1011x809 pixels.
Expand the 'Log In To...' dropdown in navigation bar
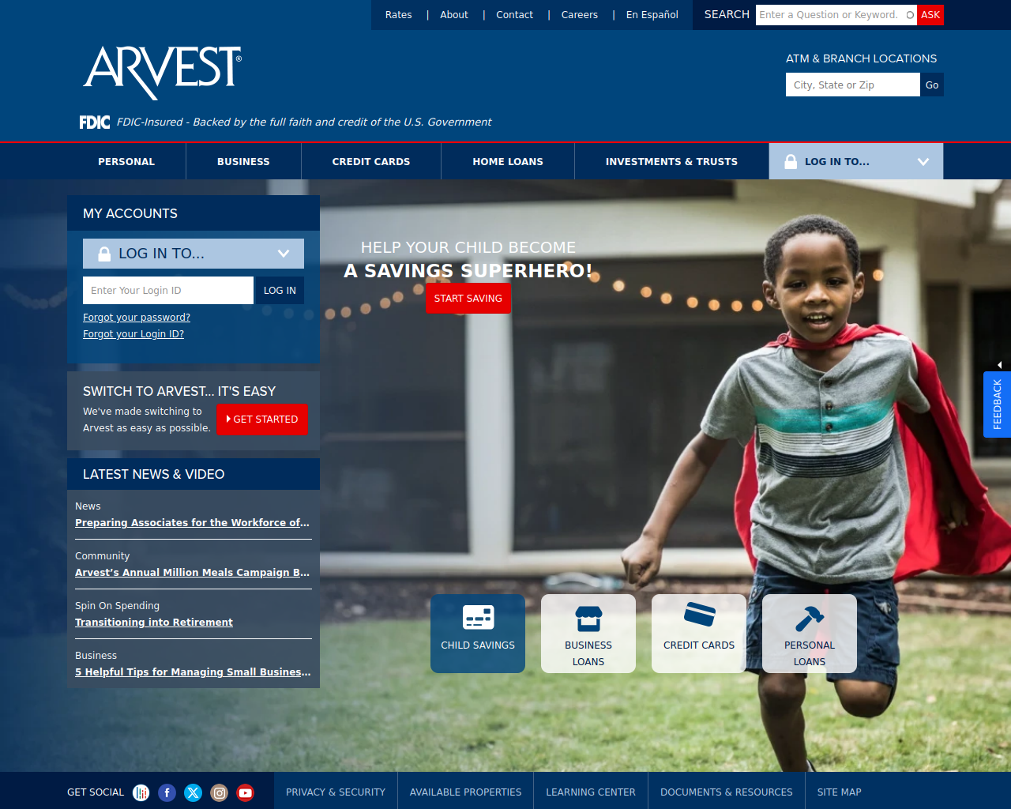pos(856,161)
